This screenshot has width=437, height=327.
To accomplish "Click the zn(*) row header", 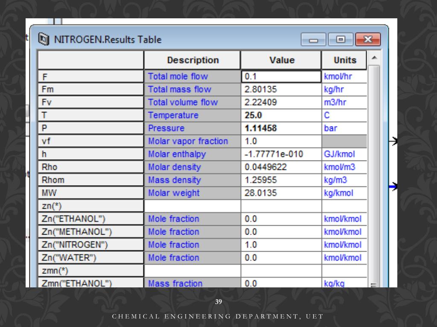I will coord(91,206).
